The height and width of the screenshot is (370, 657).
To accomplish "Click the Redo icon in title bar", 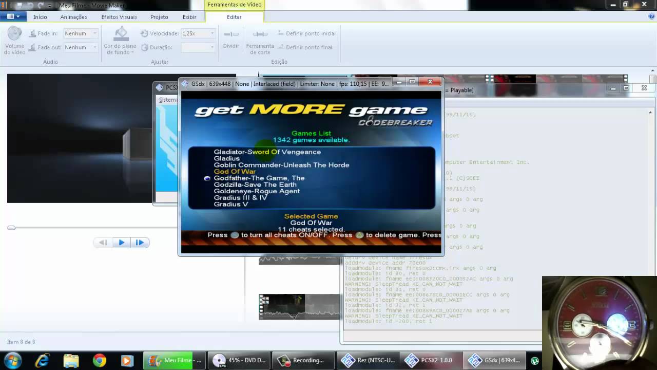I will point(41,5).
